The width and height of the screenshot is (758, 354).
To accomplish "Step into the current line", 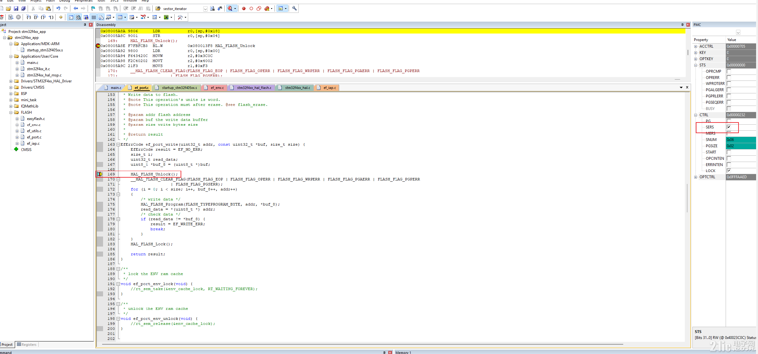I will (29, 17).
